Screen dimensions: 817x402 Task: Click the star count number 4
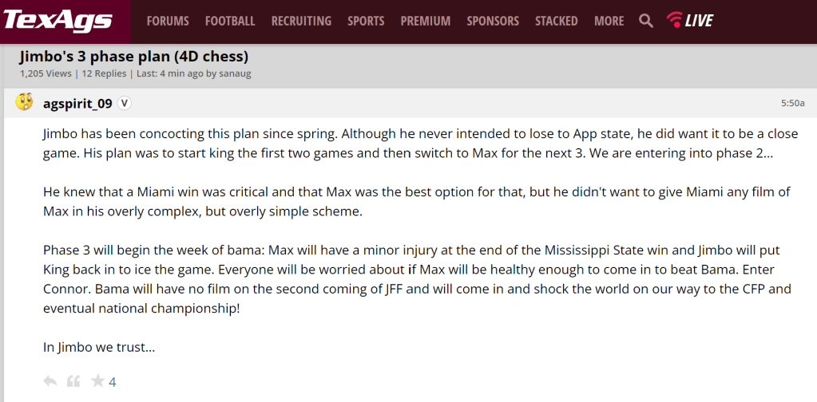(113, 382)
